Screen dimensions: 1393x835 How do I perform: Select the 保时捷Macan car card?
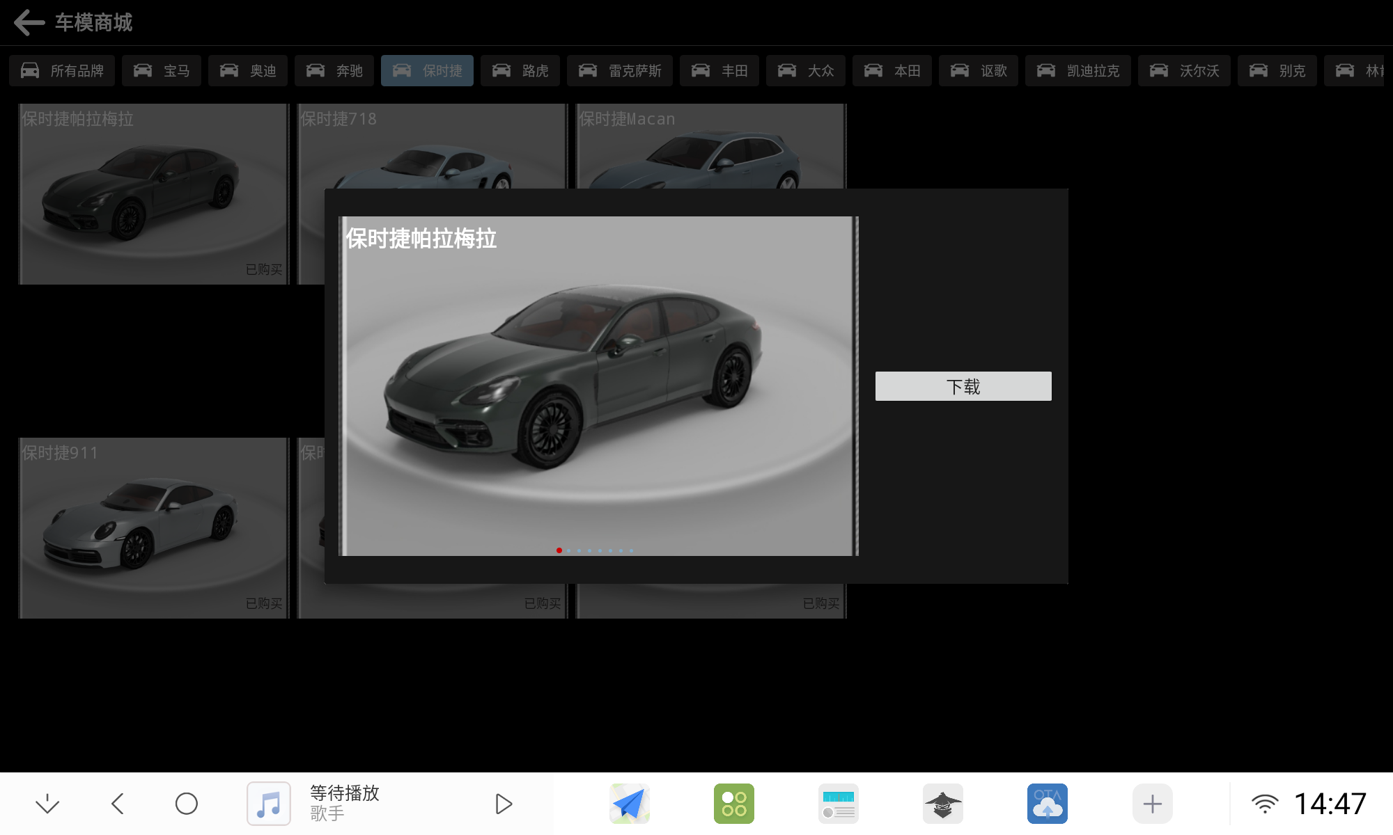pos(711,146)
